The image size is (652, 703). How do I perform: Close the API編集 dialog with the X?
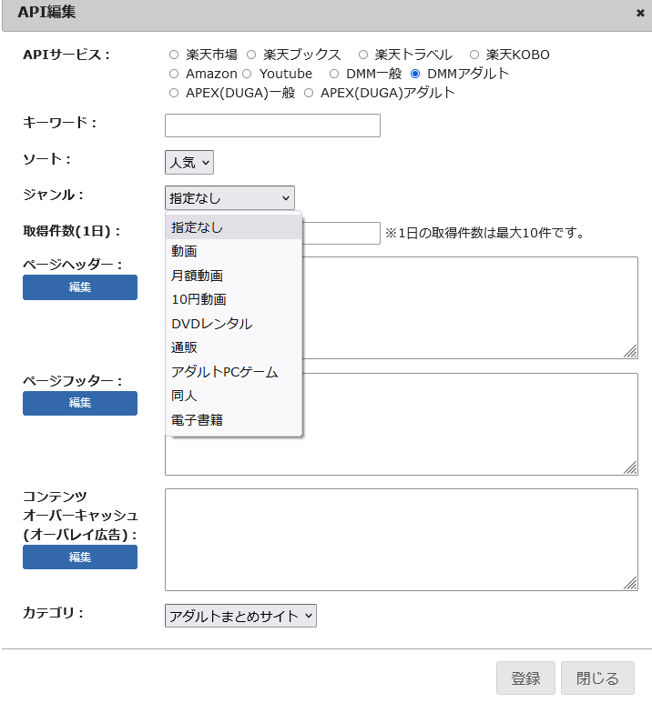pos(639,13)
